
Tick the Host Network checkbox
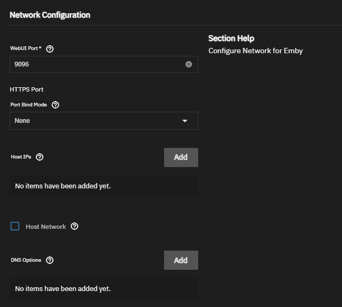(x=15, y=226)
